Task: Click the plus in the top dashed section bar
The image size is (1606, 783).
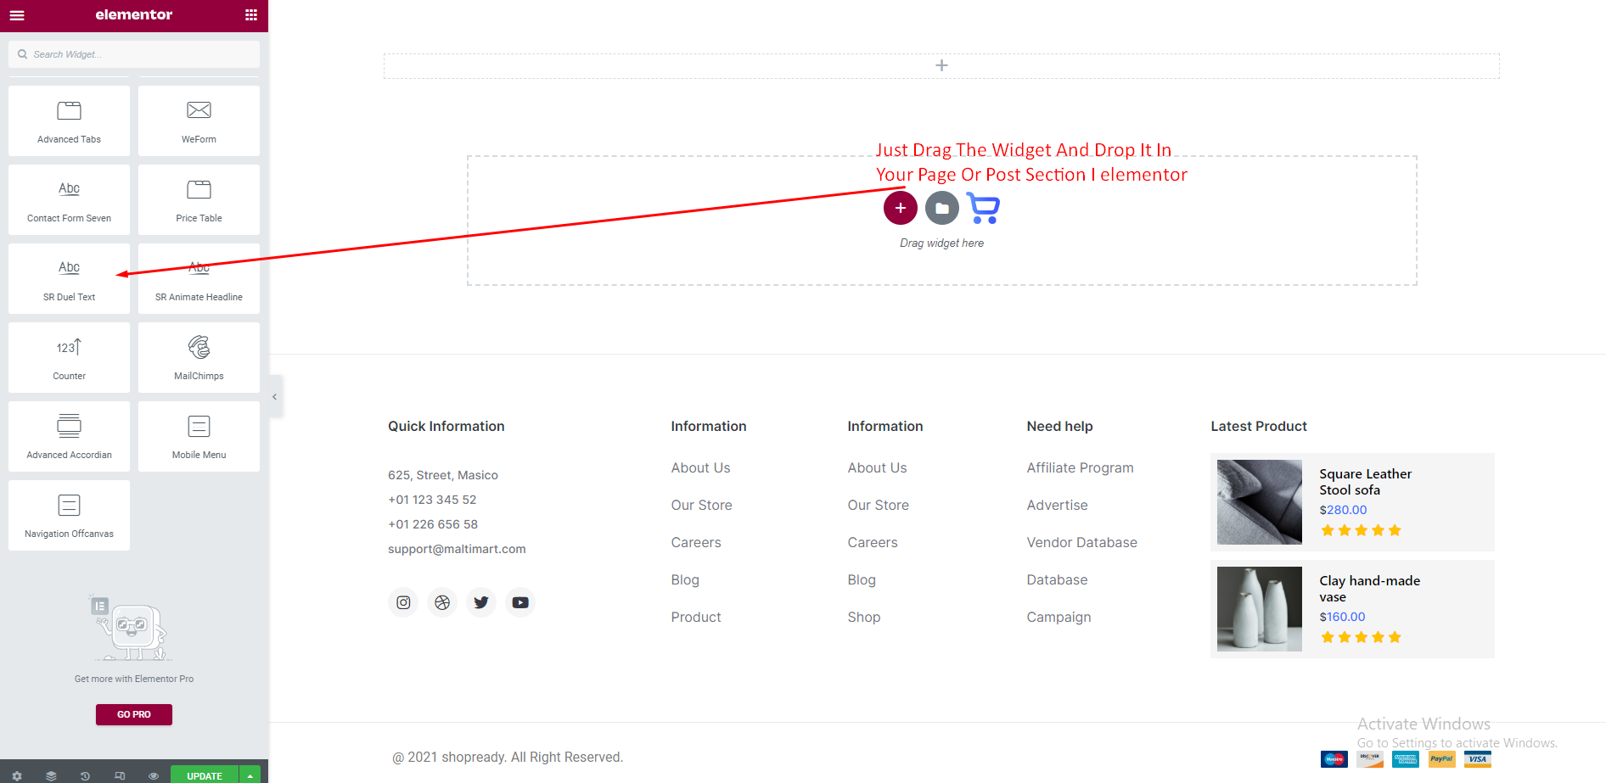Action: pos(941,65)
